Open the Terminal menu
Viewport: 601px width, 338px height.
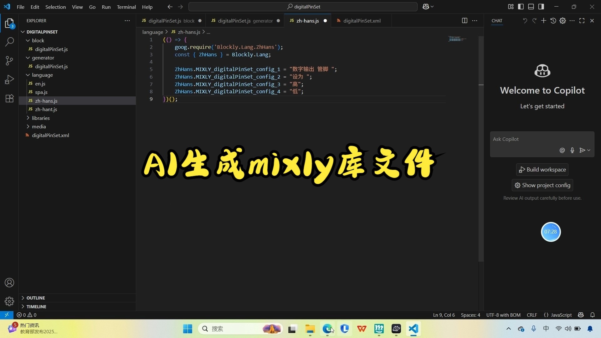point(126,7)
